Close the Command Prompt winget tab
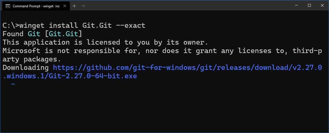 (x=65, y=6)
